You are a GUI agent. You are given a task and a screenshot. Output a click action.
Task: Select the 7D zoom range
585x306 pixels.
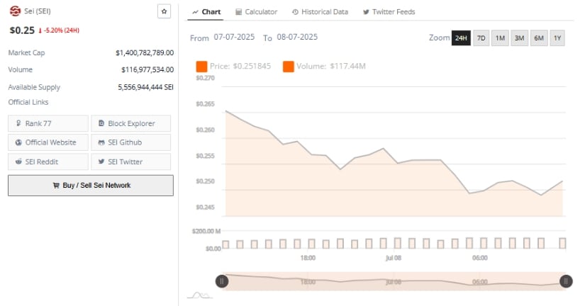(x=481, y=38)
